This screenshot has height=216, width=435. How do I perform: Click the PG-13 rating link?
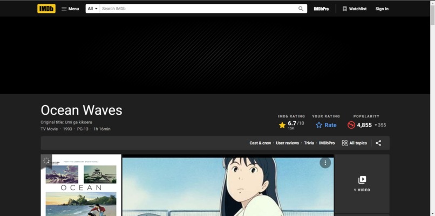(x=83, y=129)
